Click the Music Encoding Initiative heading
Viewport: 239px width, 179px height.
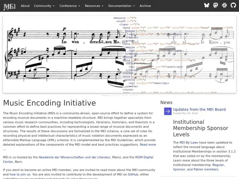[50, 103]
